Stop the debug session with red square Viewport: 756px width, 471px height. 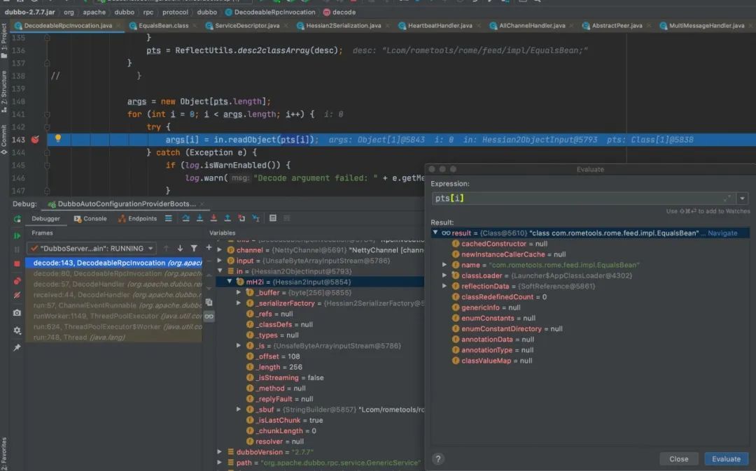click(17, 263)
